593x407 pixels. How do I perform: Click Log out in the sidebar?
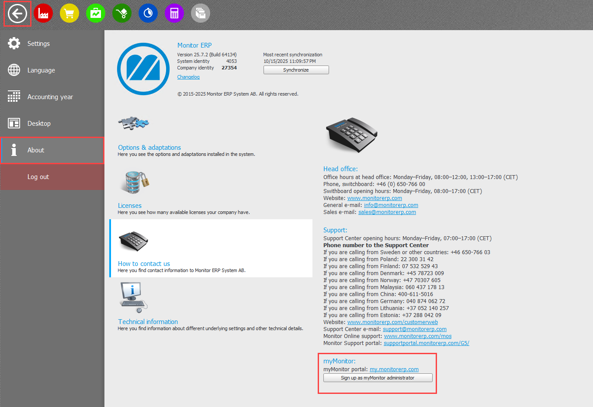(x=38, y=177)
